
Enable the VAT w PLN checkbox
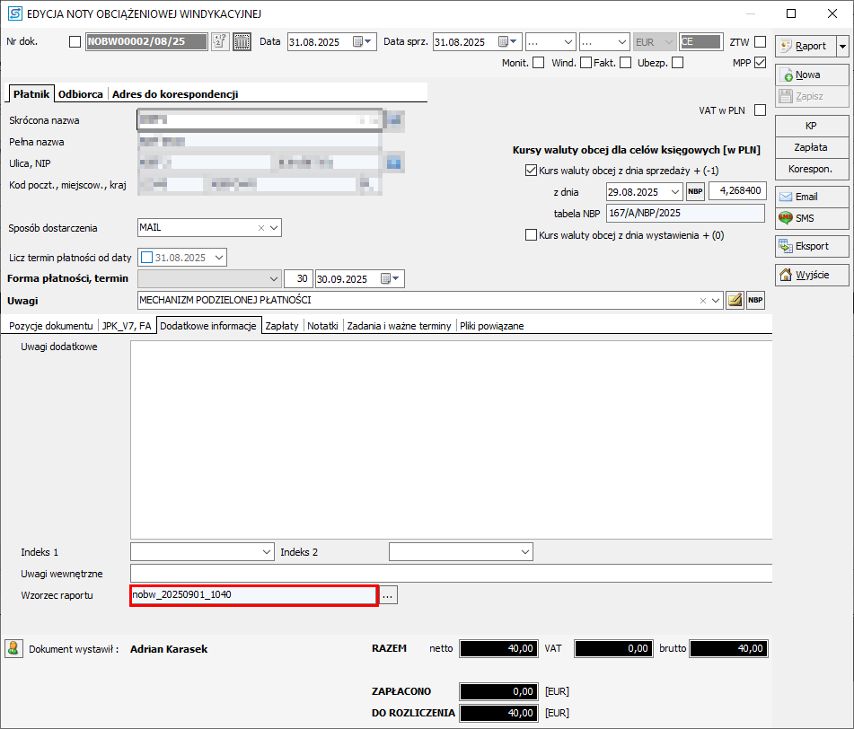point(761,110)
